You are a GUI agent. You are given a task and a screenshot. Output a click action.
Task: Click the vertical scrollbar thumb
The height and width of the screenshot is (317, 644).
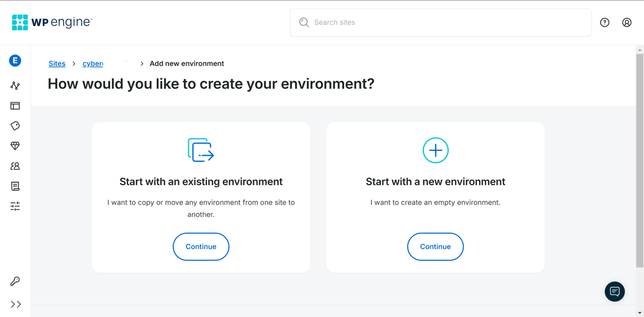640,161
